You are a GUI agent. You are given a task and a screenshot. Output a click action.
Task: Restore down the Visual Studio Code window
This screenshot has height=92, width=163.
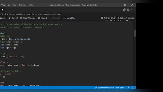(125, 5)
